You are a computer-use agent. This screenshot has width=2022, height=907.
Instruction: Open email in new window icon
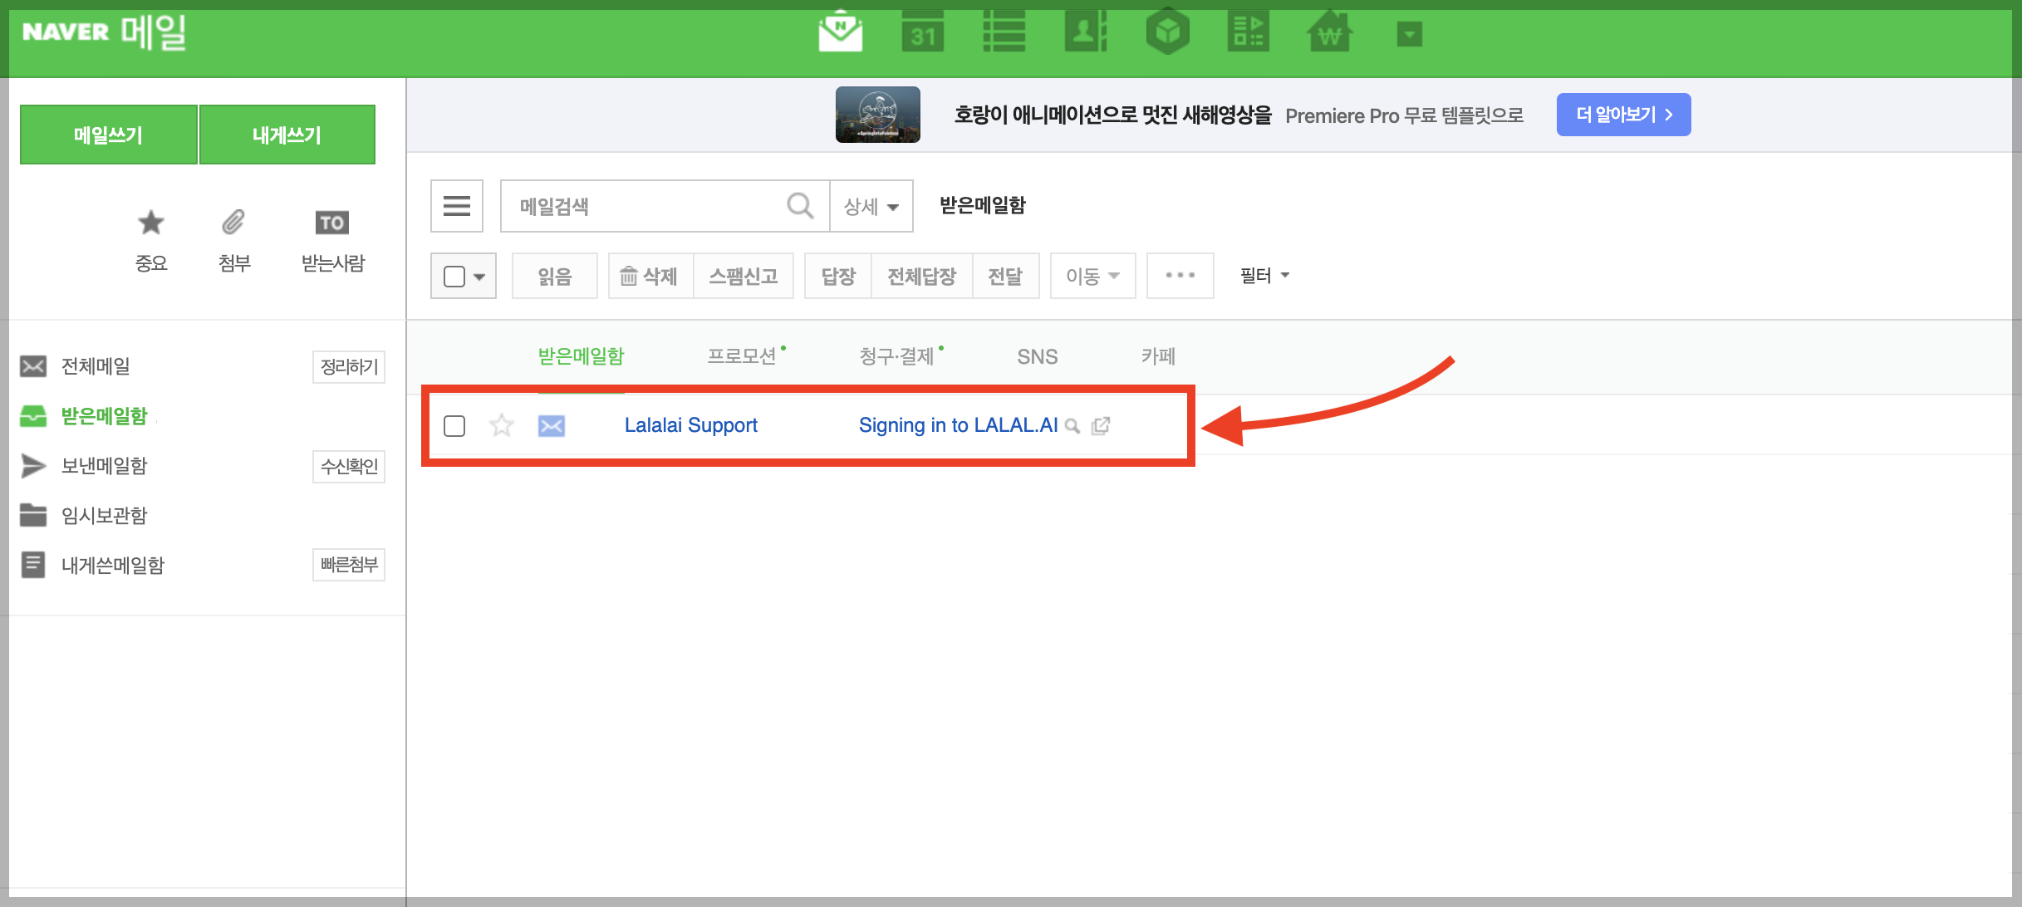click(x=1101, y=426)
